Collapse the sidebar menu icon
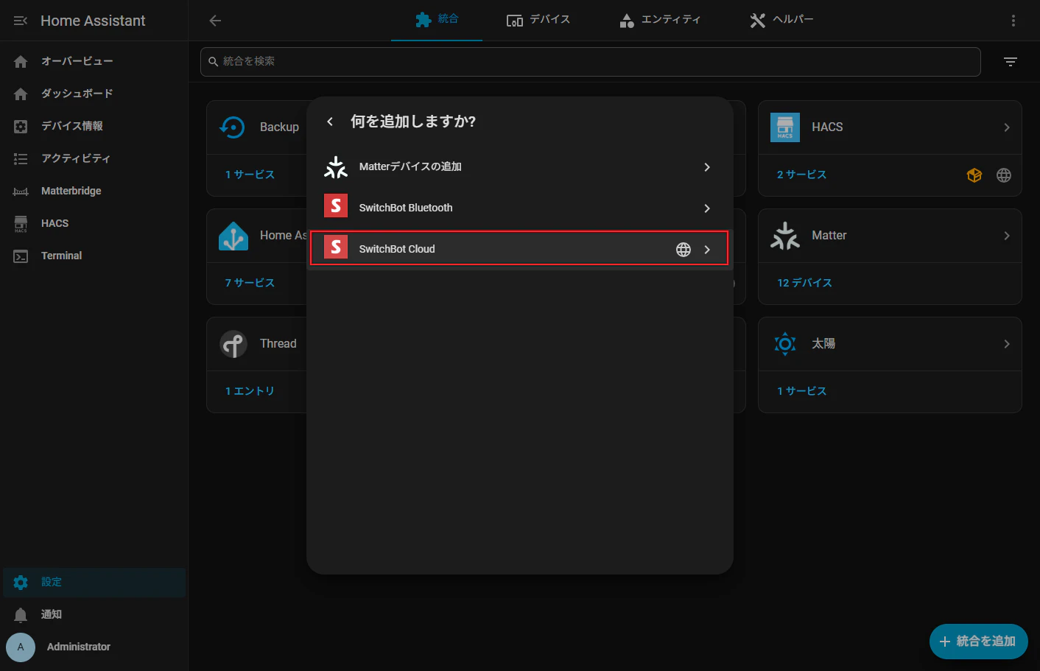The image size is (1040, 671). click(x=21, y=21)
